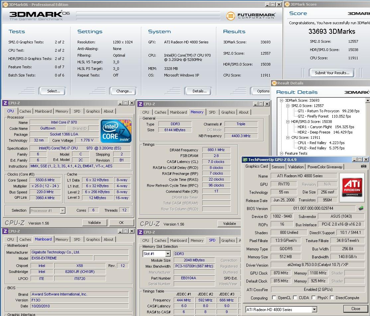370x316 pixels.
Task: Open Caches tab in the CPU-Z CPU window
Action: tap(25, 111)
